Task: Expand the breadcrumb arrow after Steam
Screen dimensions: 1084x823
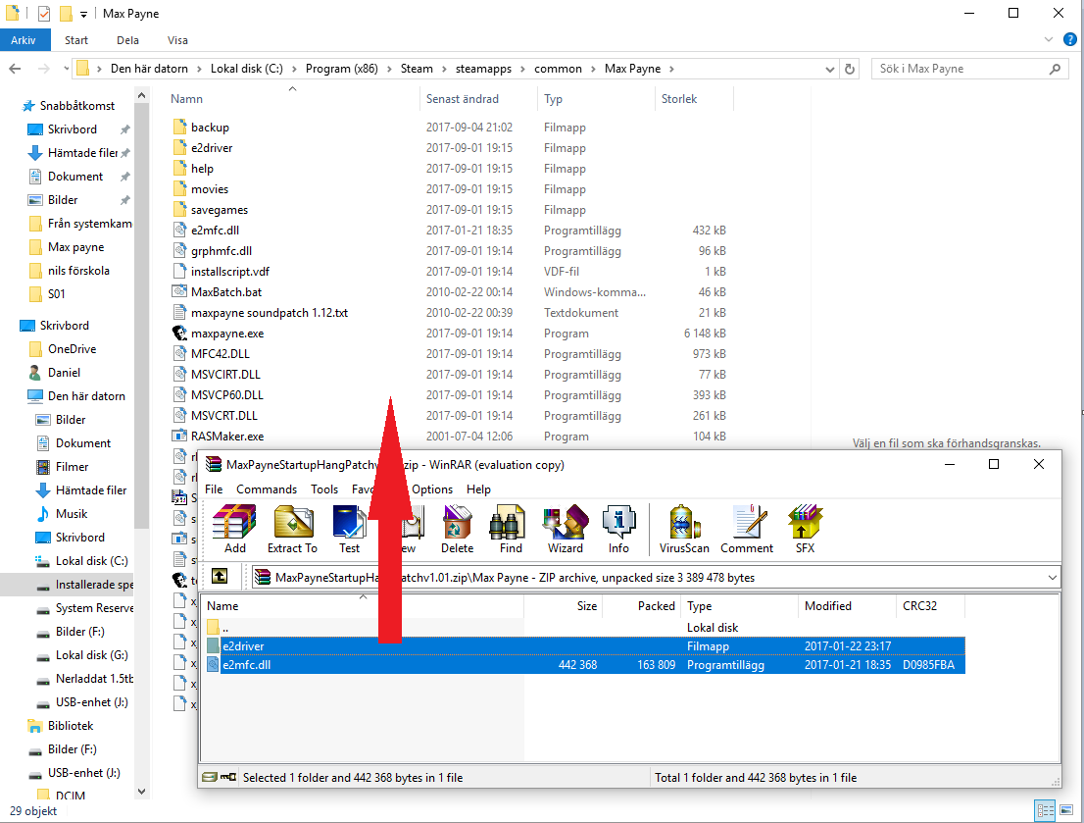Action: coord(444,69)
